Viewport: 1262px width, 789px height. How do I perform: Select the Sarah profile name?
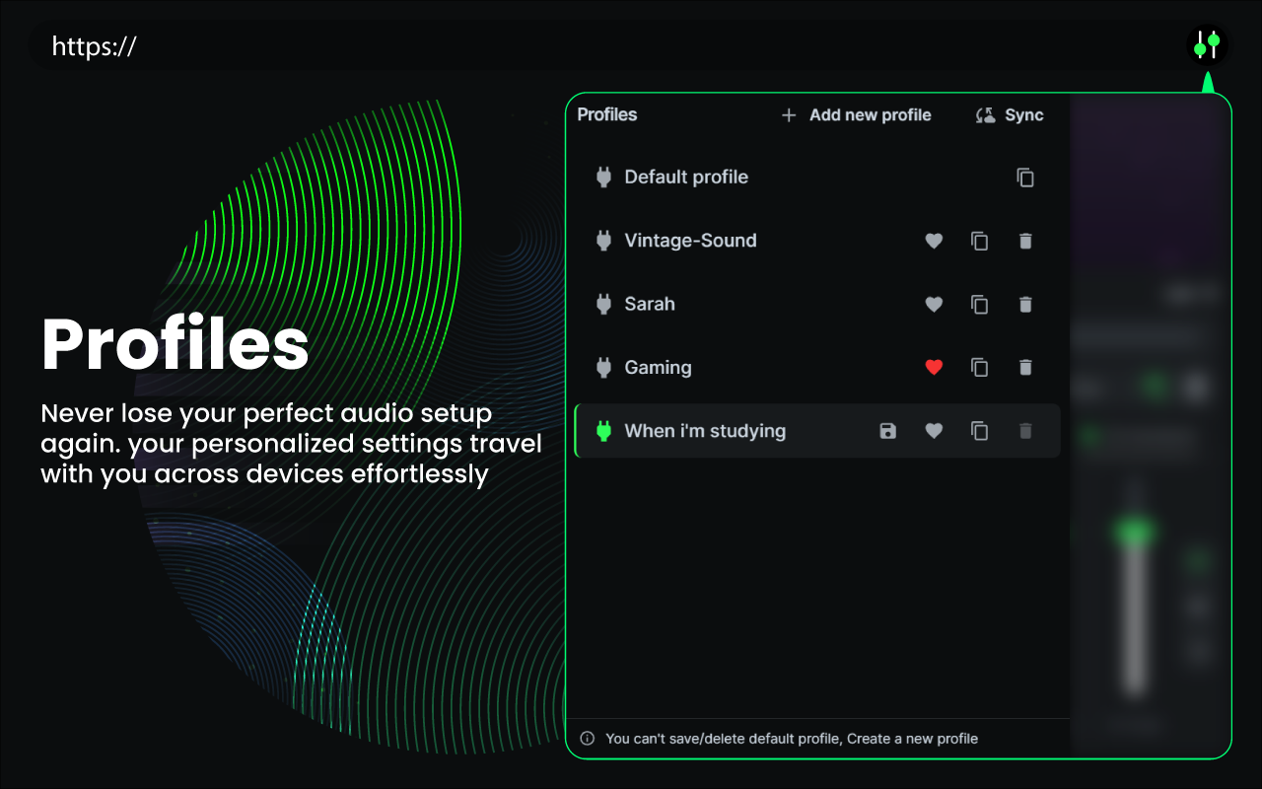(x=650, y=304)
